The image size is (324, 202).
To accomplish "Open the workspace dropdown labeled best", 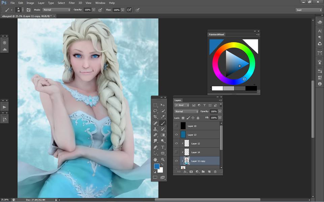I will click(x=309, y=10).
